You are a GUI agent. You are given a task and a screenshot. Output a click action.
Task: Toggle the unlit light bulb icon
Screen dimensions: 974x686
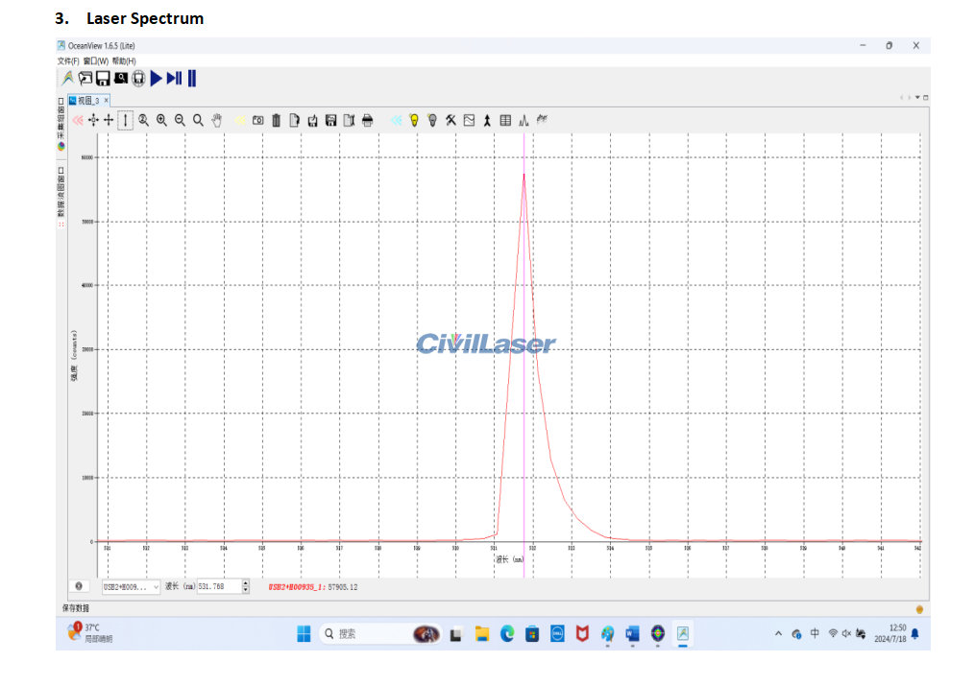[432, 120]
